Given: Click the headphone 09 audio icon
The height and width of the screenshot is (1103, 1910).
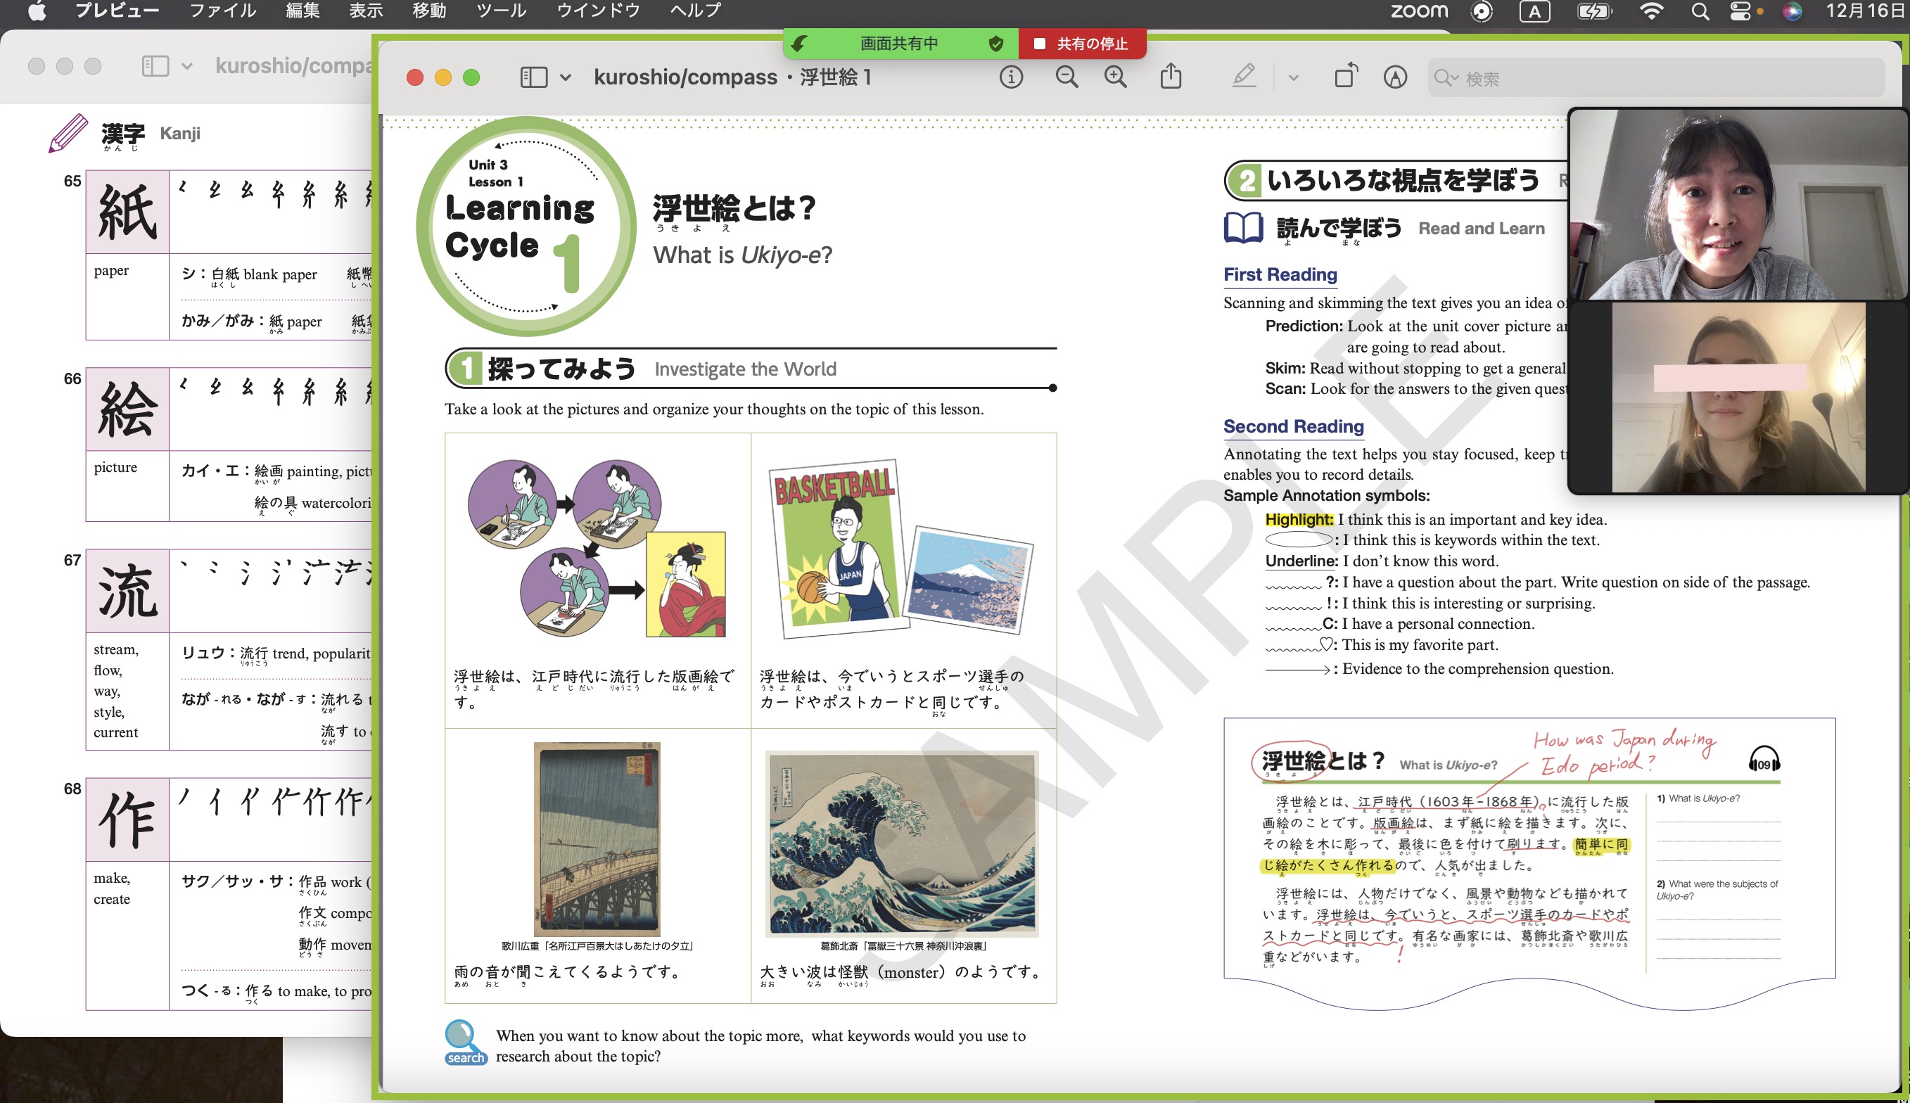Looking at the screenshot, I should tap(1764, 759).
